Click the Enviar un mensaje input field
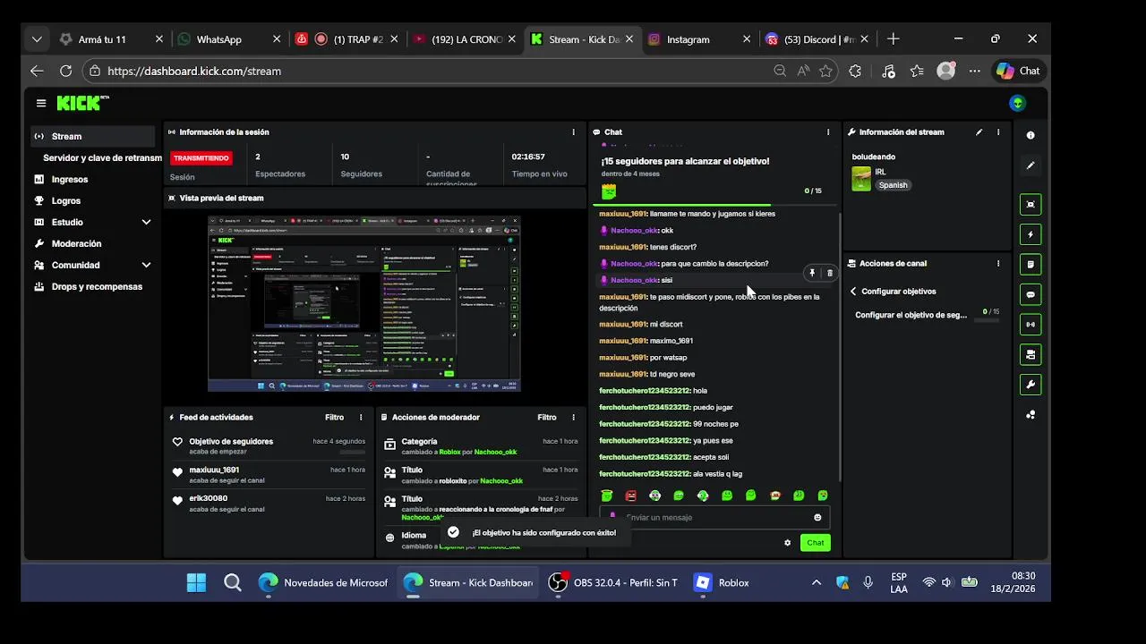 (x=714, y=517)
